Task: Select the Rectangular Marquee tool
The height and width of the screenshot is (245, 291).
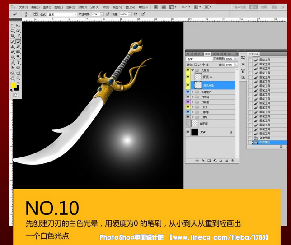Action: tap(13, 26)
